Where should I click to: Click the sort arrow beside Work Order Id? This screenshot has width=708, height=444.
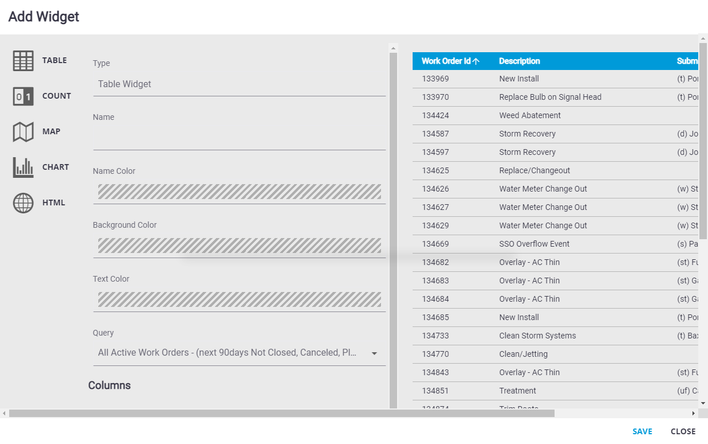click(x=476, y=61)
